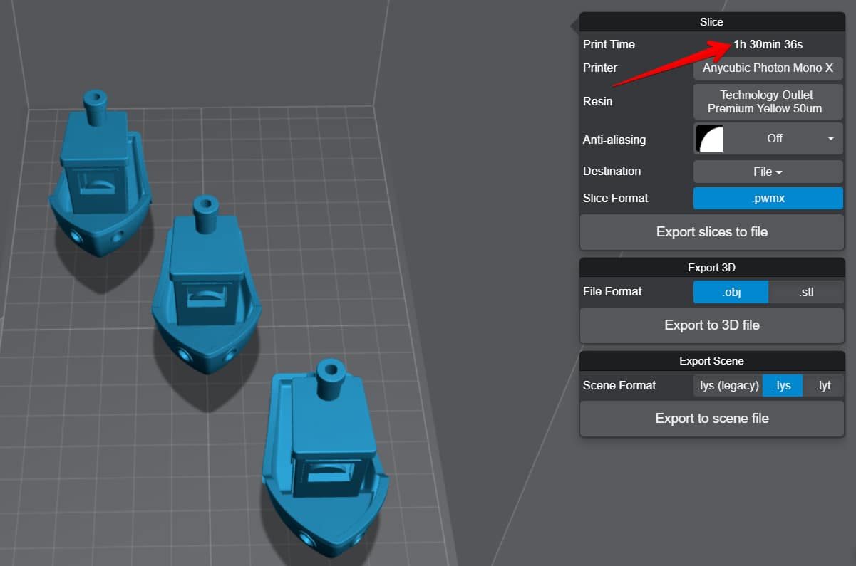
Task: Click the Export 3D panel header
Action: (x=711, y=268)
